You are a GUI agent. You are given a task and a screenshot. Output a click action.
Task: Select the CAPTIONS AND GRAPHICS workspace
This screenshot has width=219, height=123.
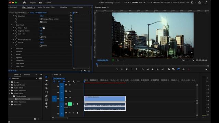162,2
